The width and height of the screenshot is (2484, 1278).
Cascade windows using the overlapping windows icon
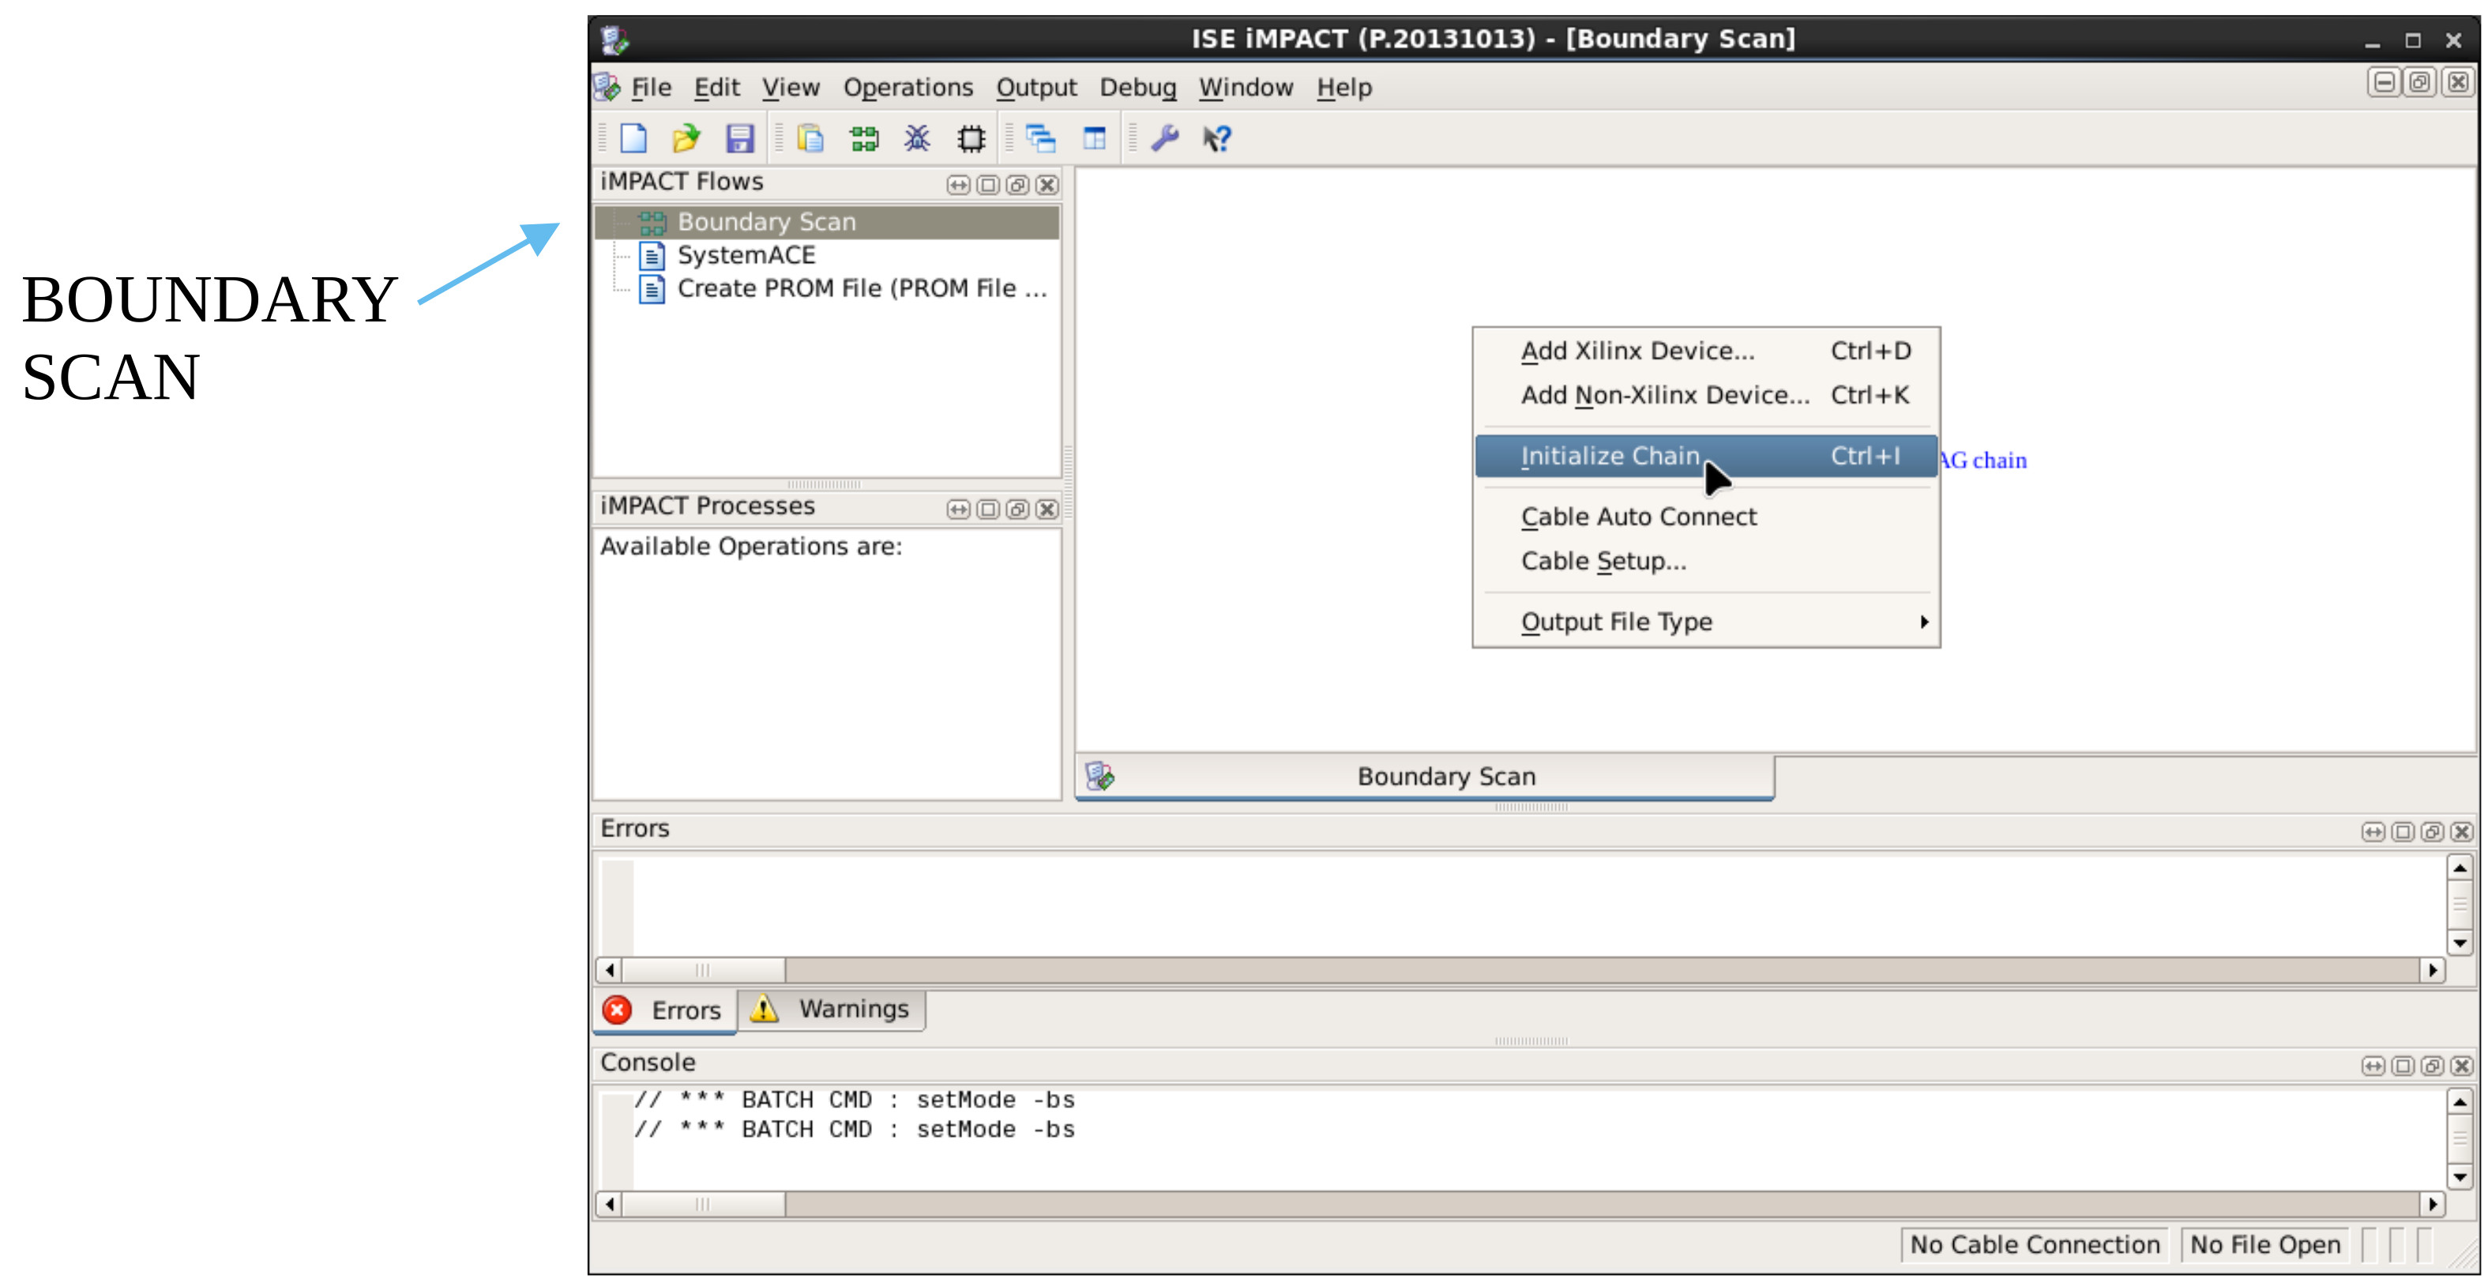coord(1040,139)
